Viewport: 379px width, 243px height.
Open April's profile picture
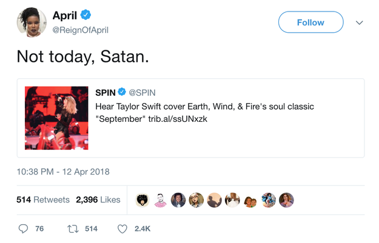point(30,23)
